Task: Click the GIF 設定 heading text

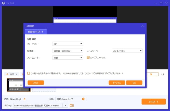Action: (x=32, y=39)
